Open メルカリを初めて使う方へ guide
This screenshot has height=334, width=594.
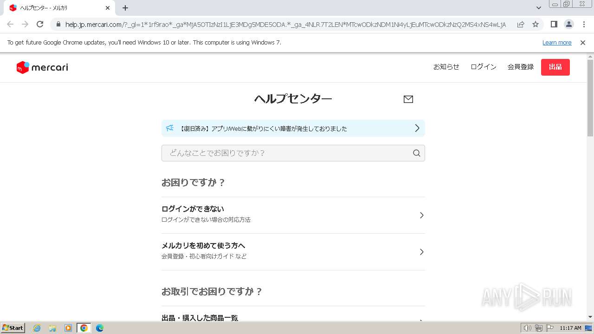click(293, 252)
